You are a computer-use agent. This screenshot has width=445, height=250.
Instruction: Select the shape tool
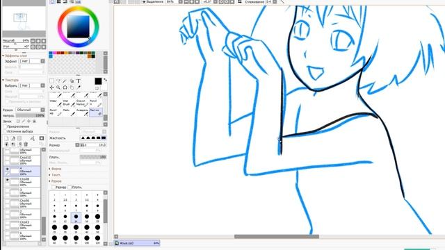72,81
